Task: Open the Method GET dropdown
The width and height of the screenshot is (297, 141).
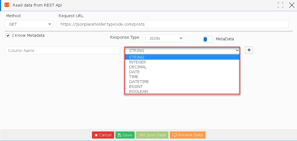Action: (x=29, y=24)
